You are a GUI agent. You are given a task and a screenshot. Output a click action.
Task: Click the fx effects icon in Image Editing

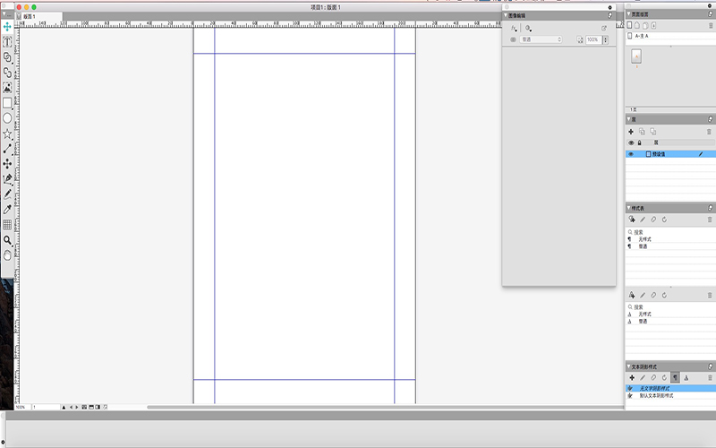514,29
